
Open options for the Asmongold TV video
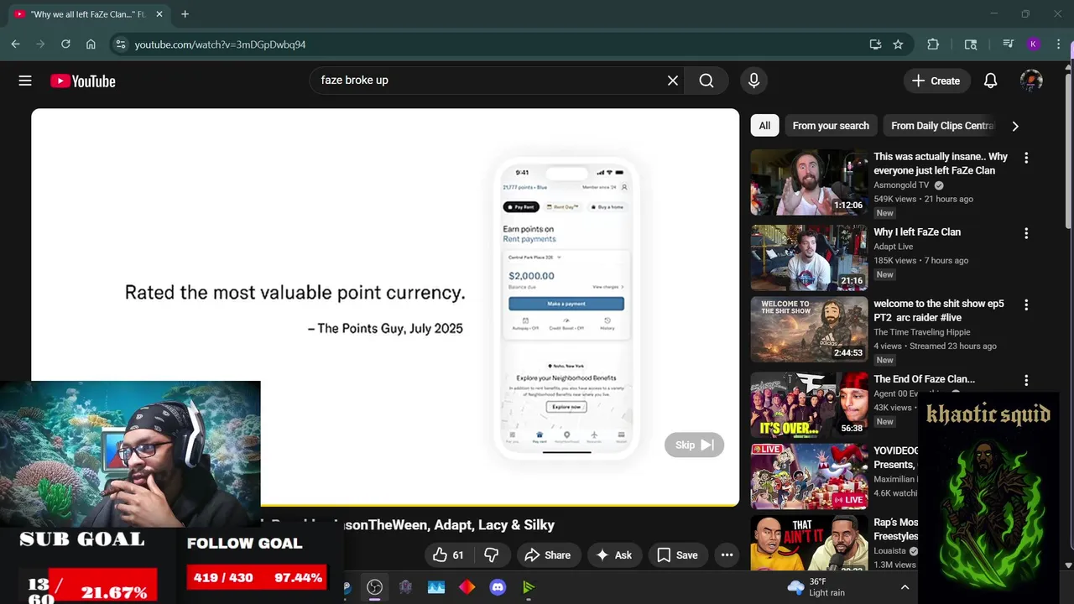point(1025,158)
